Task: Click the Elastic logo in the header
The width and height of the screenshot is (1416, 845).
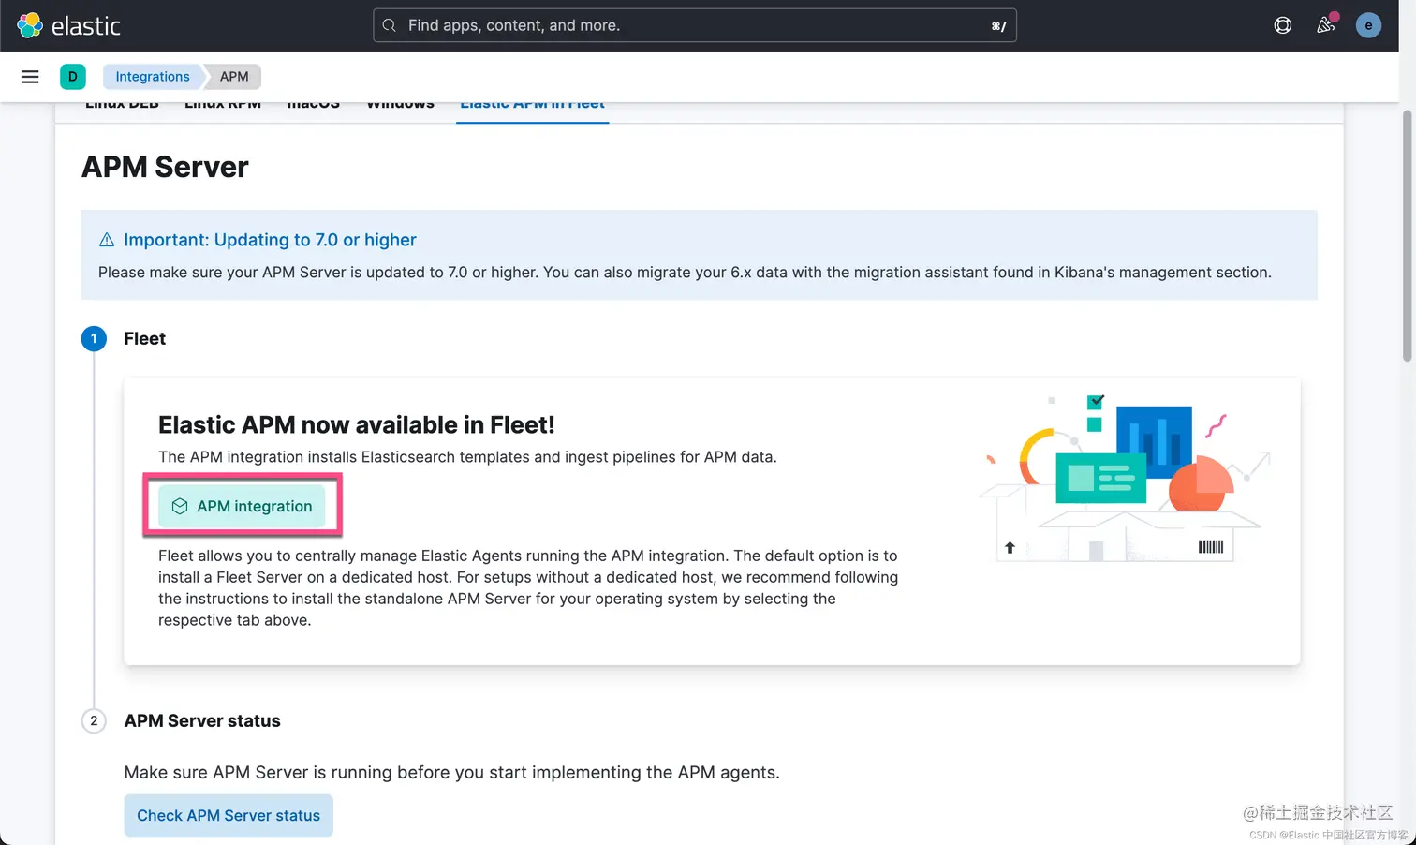Action: (69, 25)
